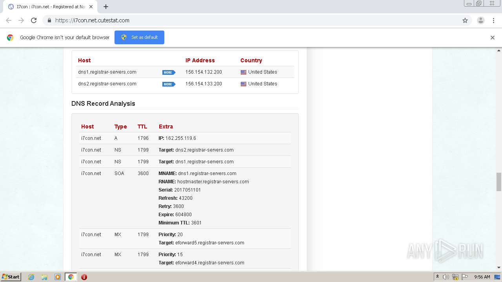Image resolution: width=502 pixels, height=282 pixels.
Task: Select the I7con : i7con.net tab
Action: 50,7
